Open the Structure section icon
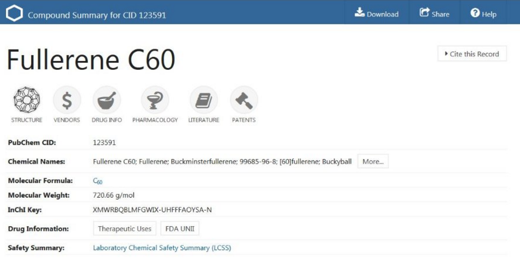This screenshot has height=258, width=520. 26,100
